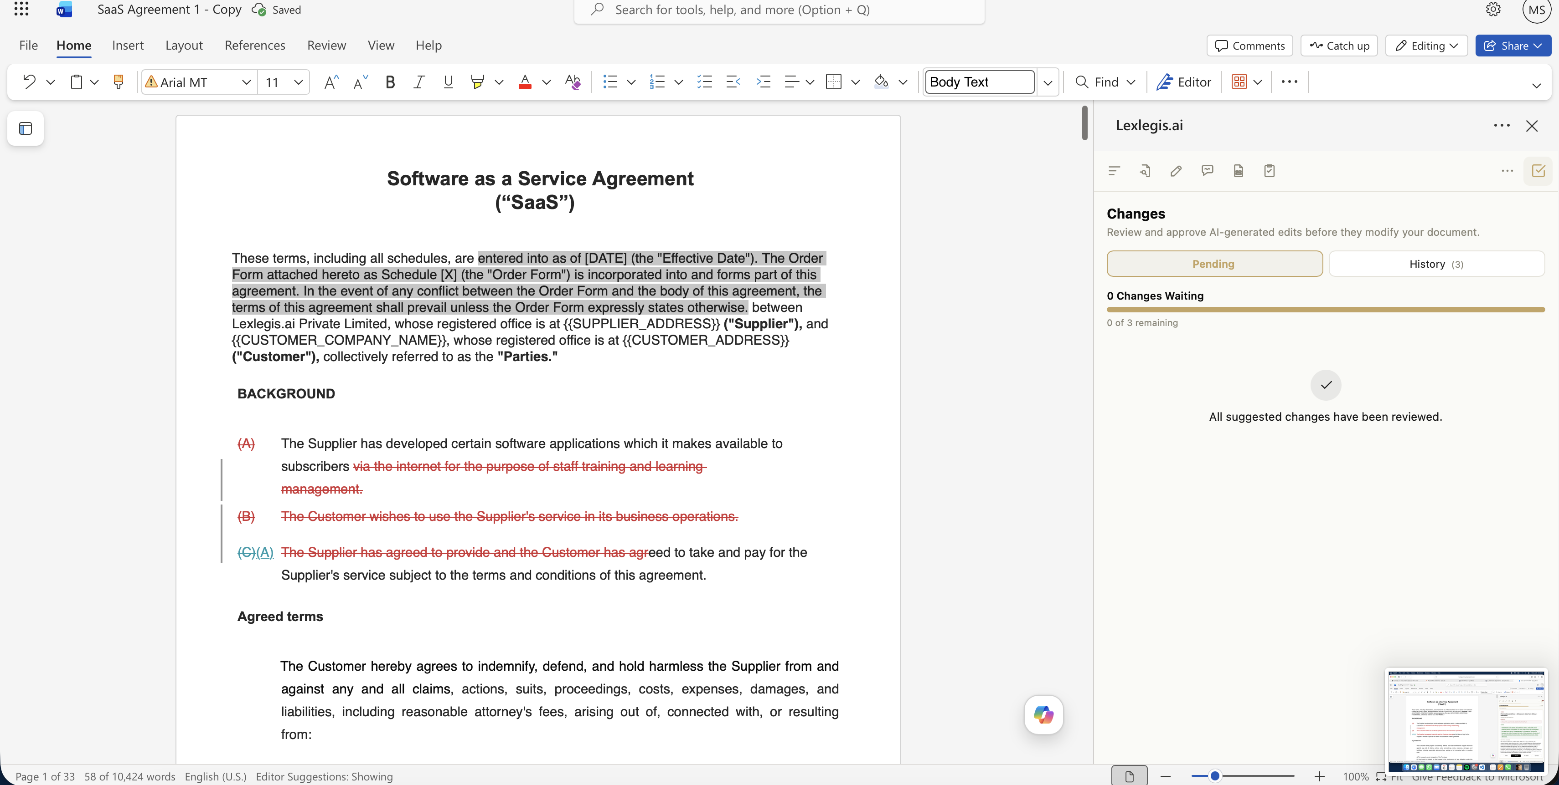Toggle Underline formatting
1559x785 pixels.
(x=448, y=82)
